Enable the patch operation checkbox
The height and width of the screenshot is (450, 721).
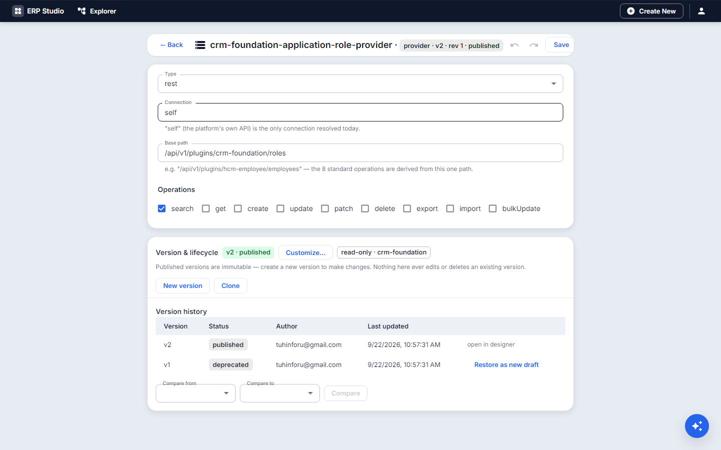325,208
